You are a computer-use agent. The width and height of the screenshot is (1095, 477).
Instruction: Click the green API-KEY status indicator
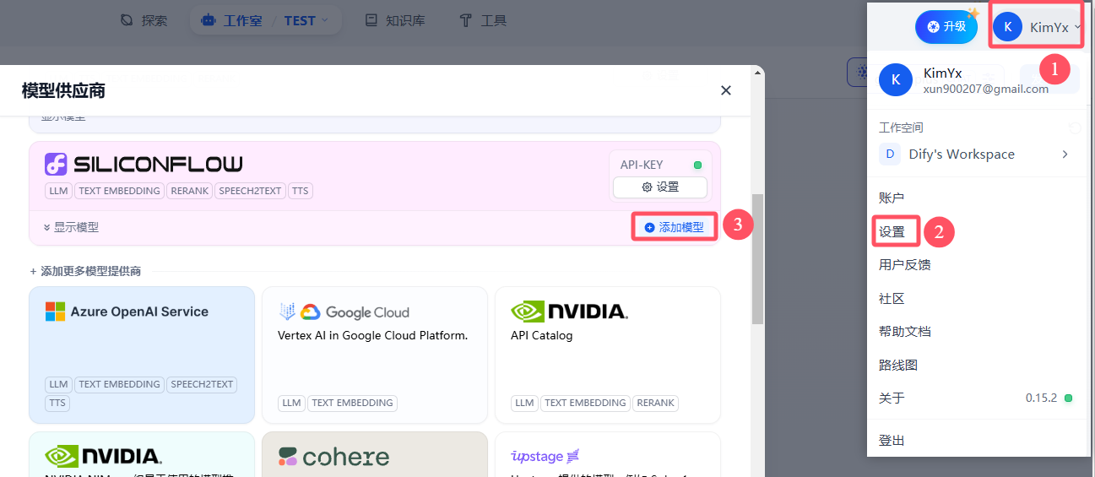pos(697,165)
